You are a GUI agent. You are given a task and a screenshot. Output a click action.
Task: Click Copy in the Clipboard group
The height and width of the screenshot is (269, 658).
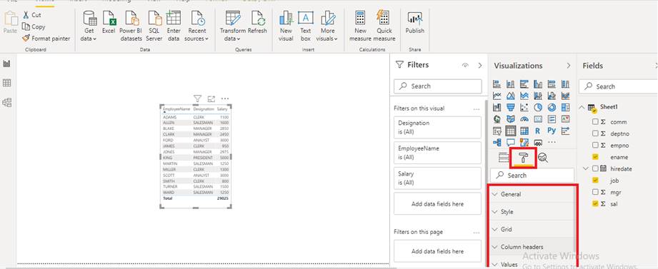coord(33,26)
